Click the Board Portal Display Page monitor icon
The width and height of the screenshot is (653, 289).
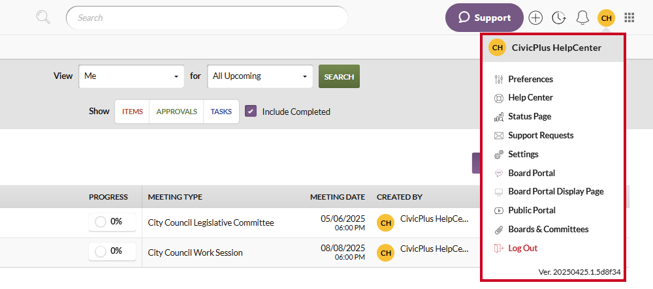tap(498, 192)
